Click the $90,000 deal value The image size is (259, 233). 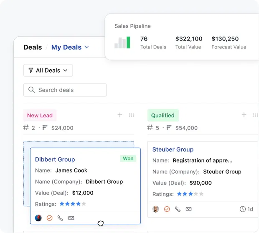coord(201,183)
